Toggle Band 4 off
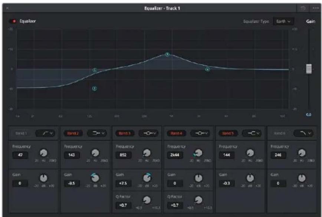322x217 pixels. coord(177,133)
